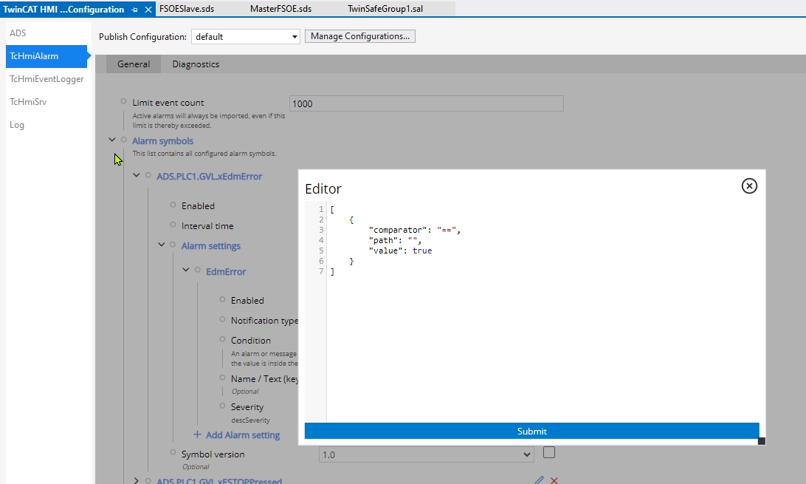This screenshot has height=484, width=806.
Task: Click the circle marker beside Alarm symbols
Action: 124,140
